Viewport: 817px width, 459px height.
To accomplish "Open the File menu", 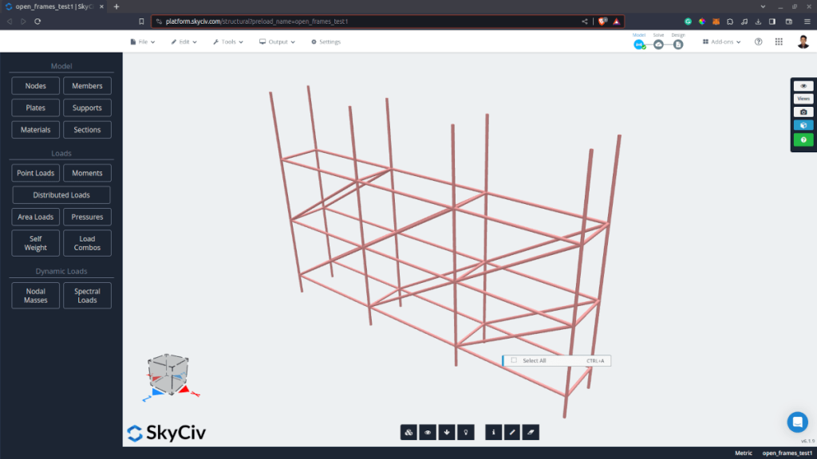I will point(141,41).
